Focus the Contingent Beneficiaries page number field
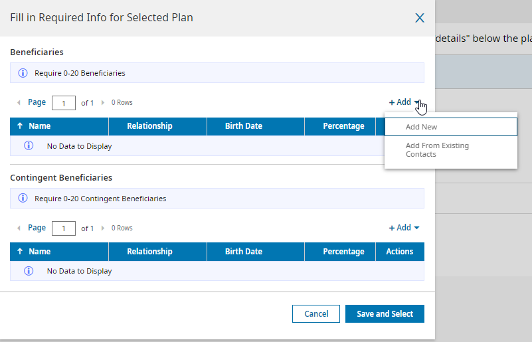The height and width of the screenshot is (342, 532). click(x=64, y=228)
